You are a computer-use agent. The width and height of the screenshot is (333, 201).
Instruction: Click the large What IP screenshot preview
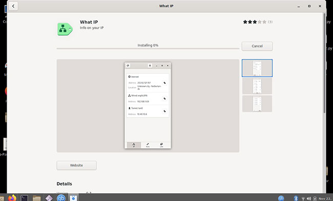pyautogui.click(x=148, y=105)
